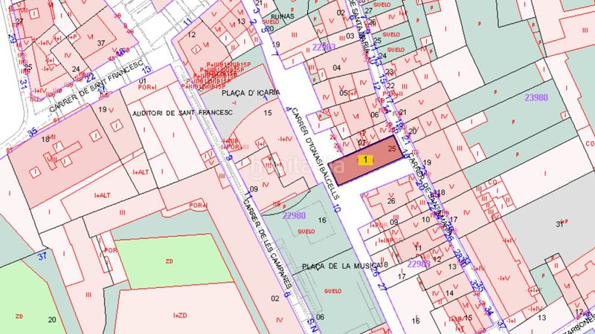
Task: Click parcel number 23 label
Action: [x=390, y=71]
